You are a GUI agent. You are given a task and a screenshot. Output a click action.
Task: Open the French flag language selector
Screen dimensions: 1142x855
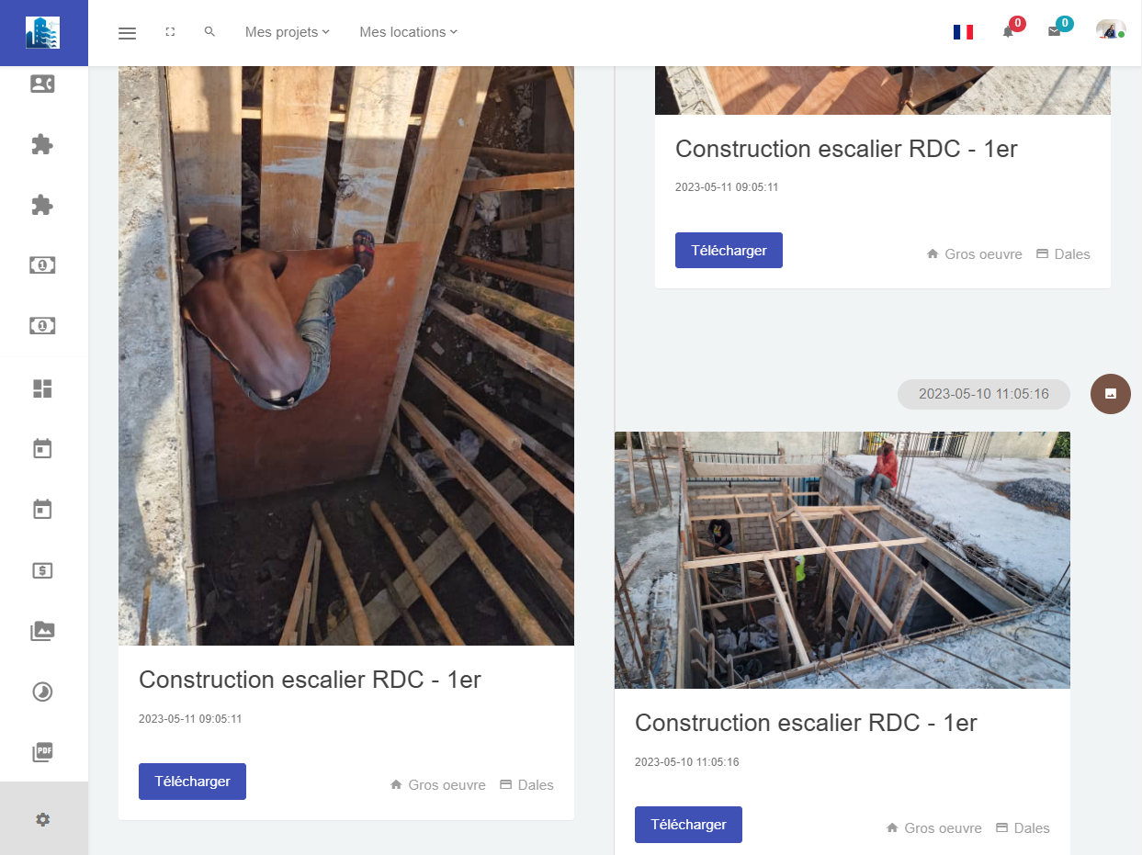coord(963,32)
